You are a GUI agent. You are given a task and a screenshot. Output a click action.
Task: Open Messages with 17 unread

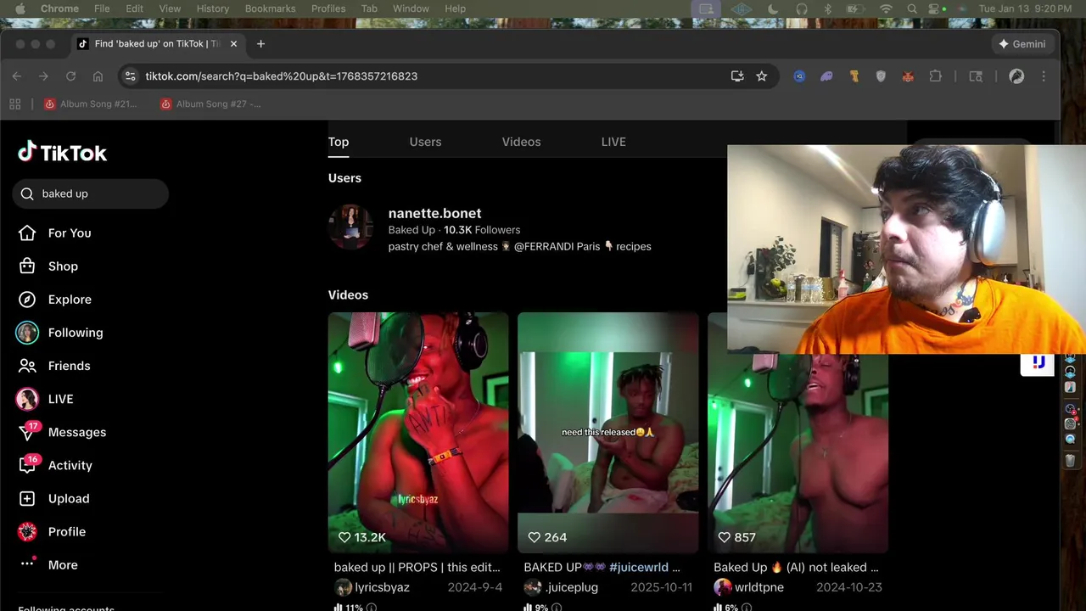click(x=76, y=432)
